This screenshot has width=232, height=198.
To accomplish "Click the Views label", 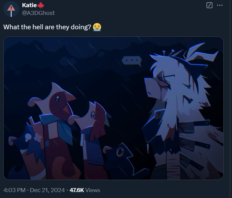I will pos(93,190).
